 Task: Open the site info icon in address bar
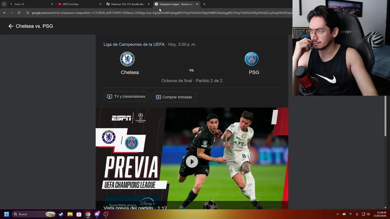28,13
